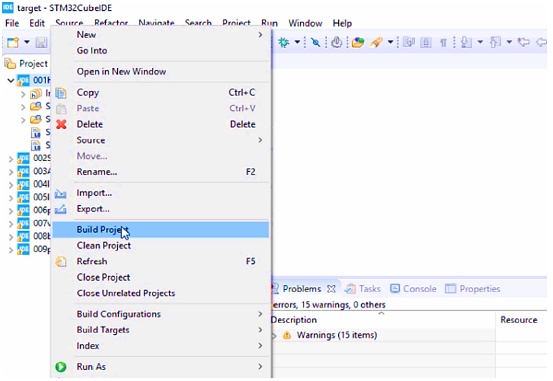
Task: Expand the 007 project tree node
Action: pos(11,223)
